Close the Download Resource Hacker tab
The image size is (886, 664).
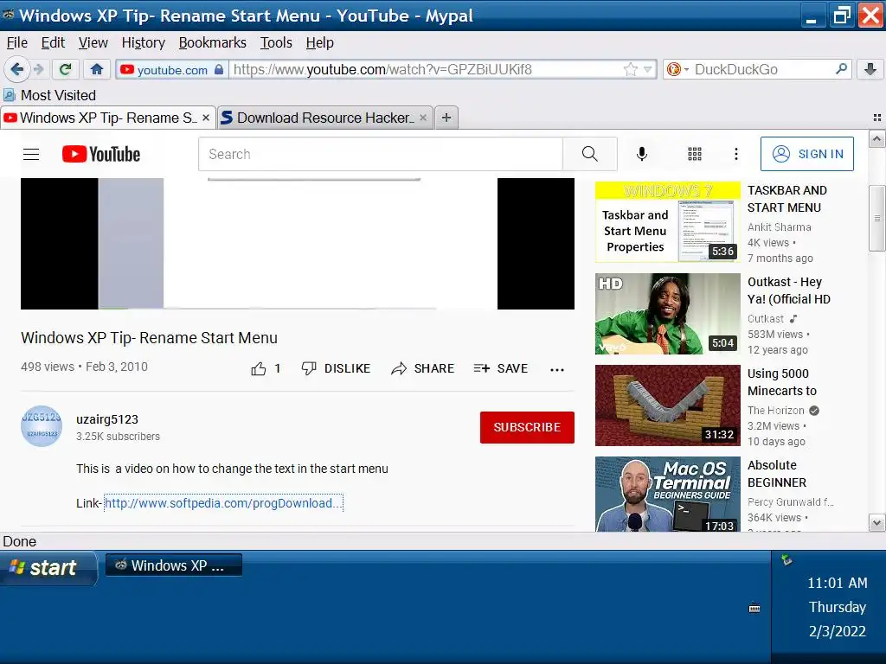422,118
